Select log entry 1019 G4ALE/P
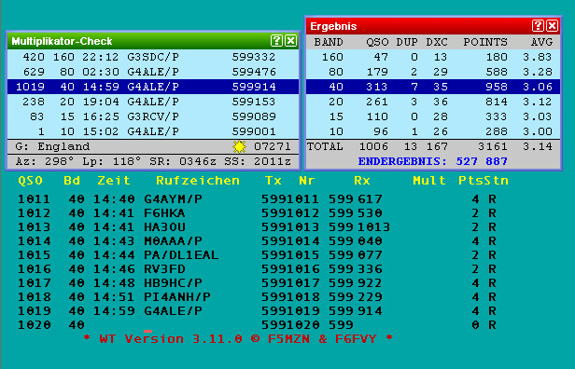The image size is (575, 369). pos(257,311)
